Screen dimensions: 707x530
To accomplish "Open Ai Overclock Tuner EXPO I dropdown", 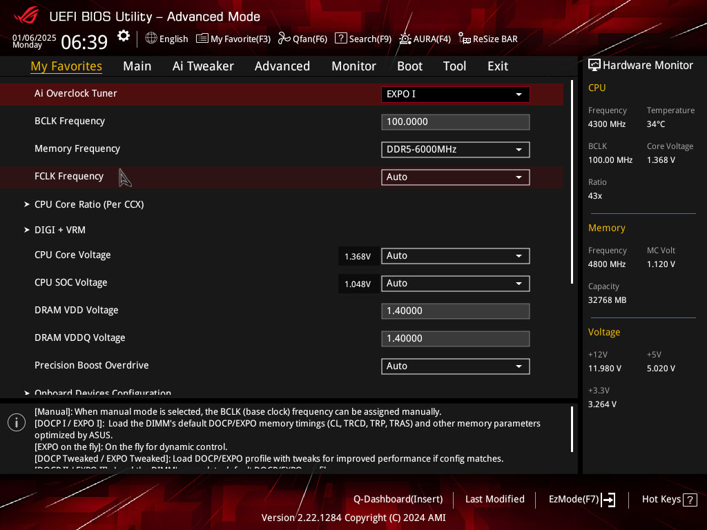I will click(456, 94).
